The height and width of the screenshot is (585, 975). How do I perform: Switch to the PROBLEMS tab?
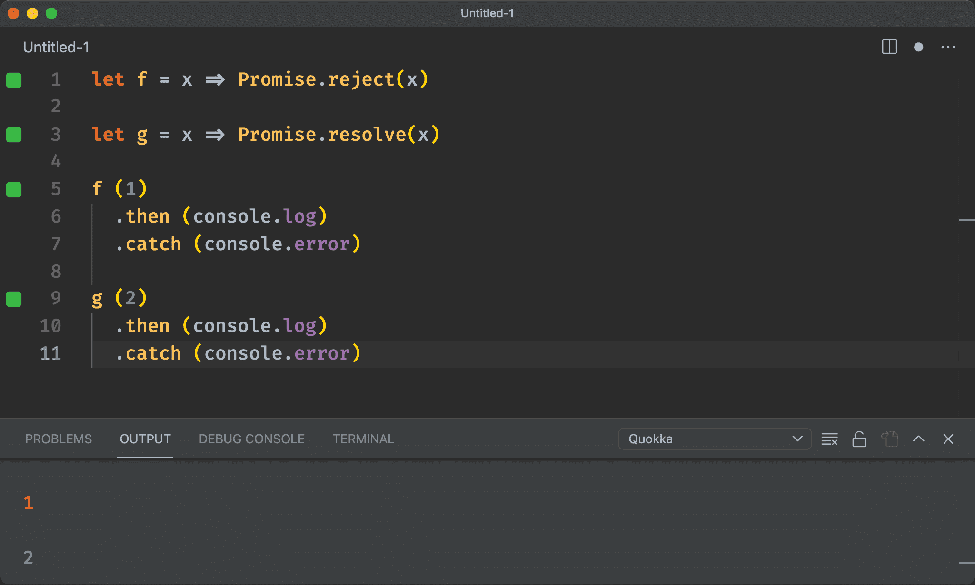[59, 439]
